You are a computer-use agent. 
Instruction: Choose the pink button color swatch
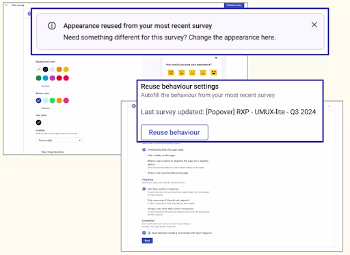[66, 100]
